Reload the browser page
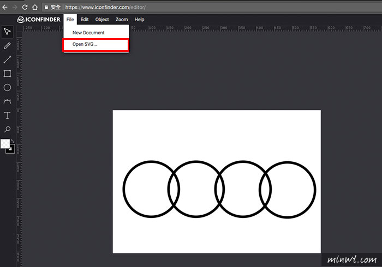 point(25,7)
